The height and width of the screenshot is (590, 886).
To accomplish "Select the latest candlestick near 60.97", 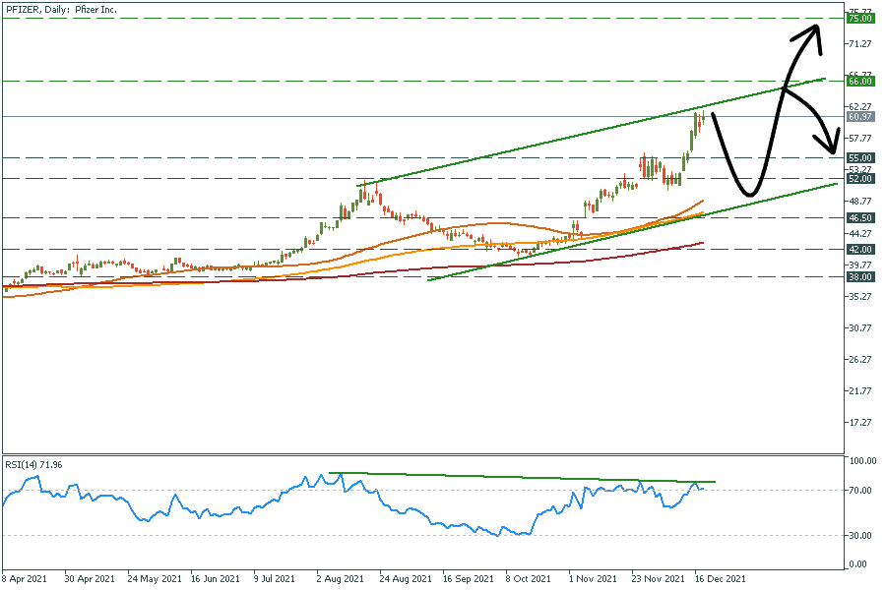I will (700, 121).
